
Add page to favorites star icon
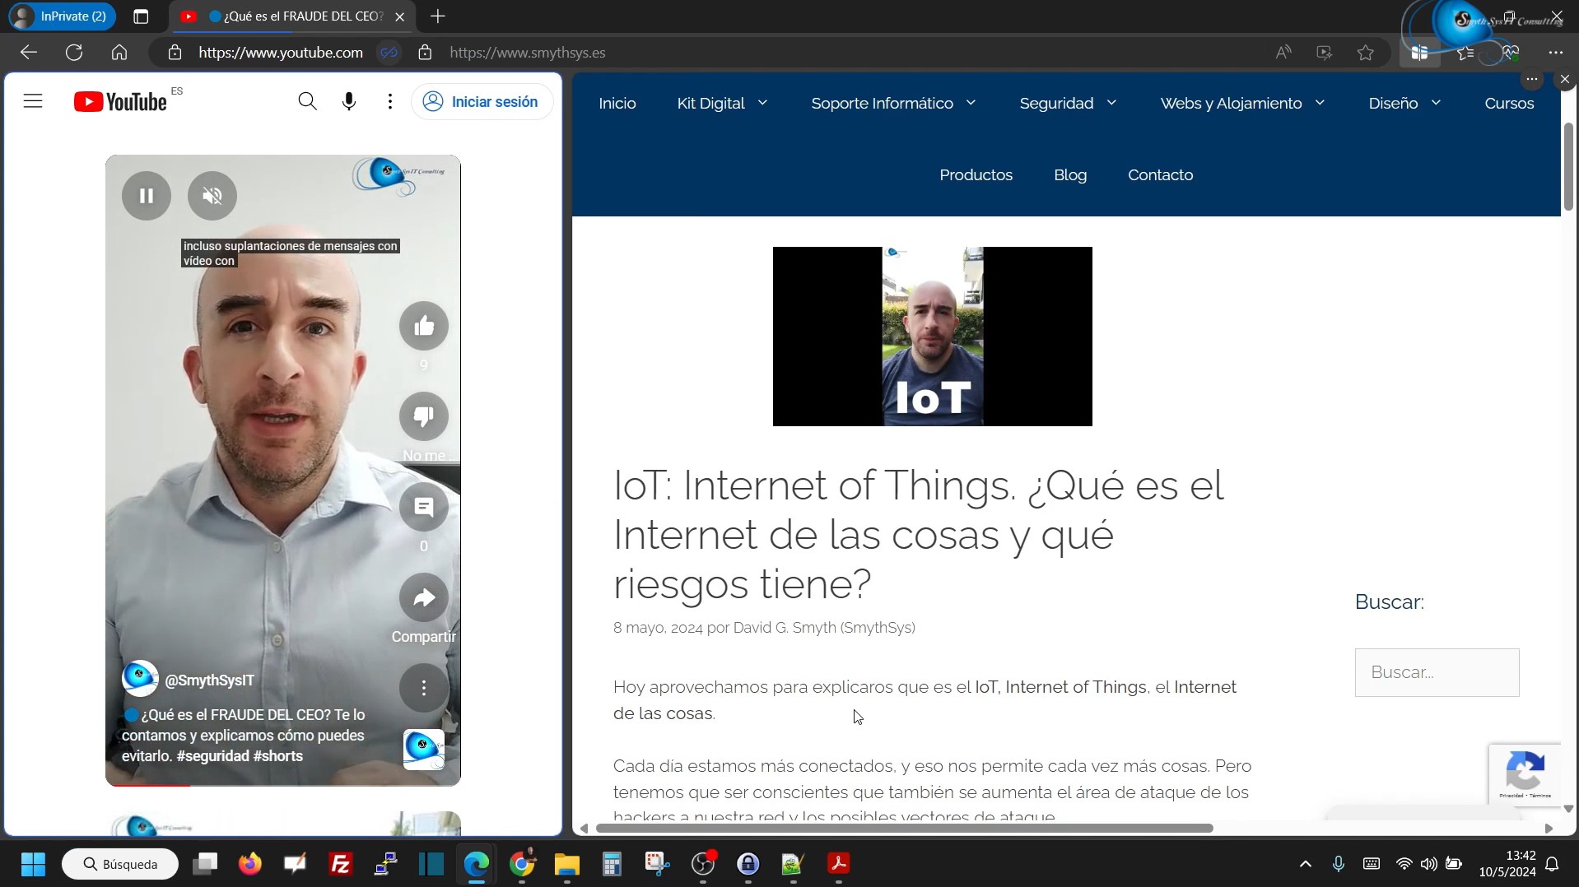pos(1365,53)
